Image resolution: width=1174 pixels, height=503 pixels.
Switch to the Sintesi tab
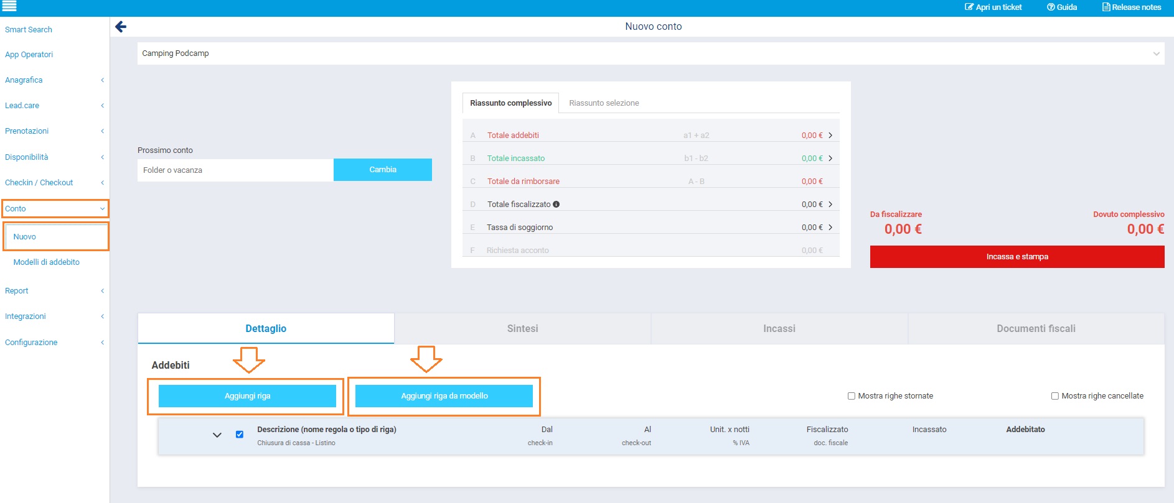522,328
